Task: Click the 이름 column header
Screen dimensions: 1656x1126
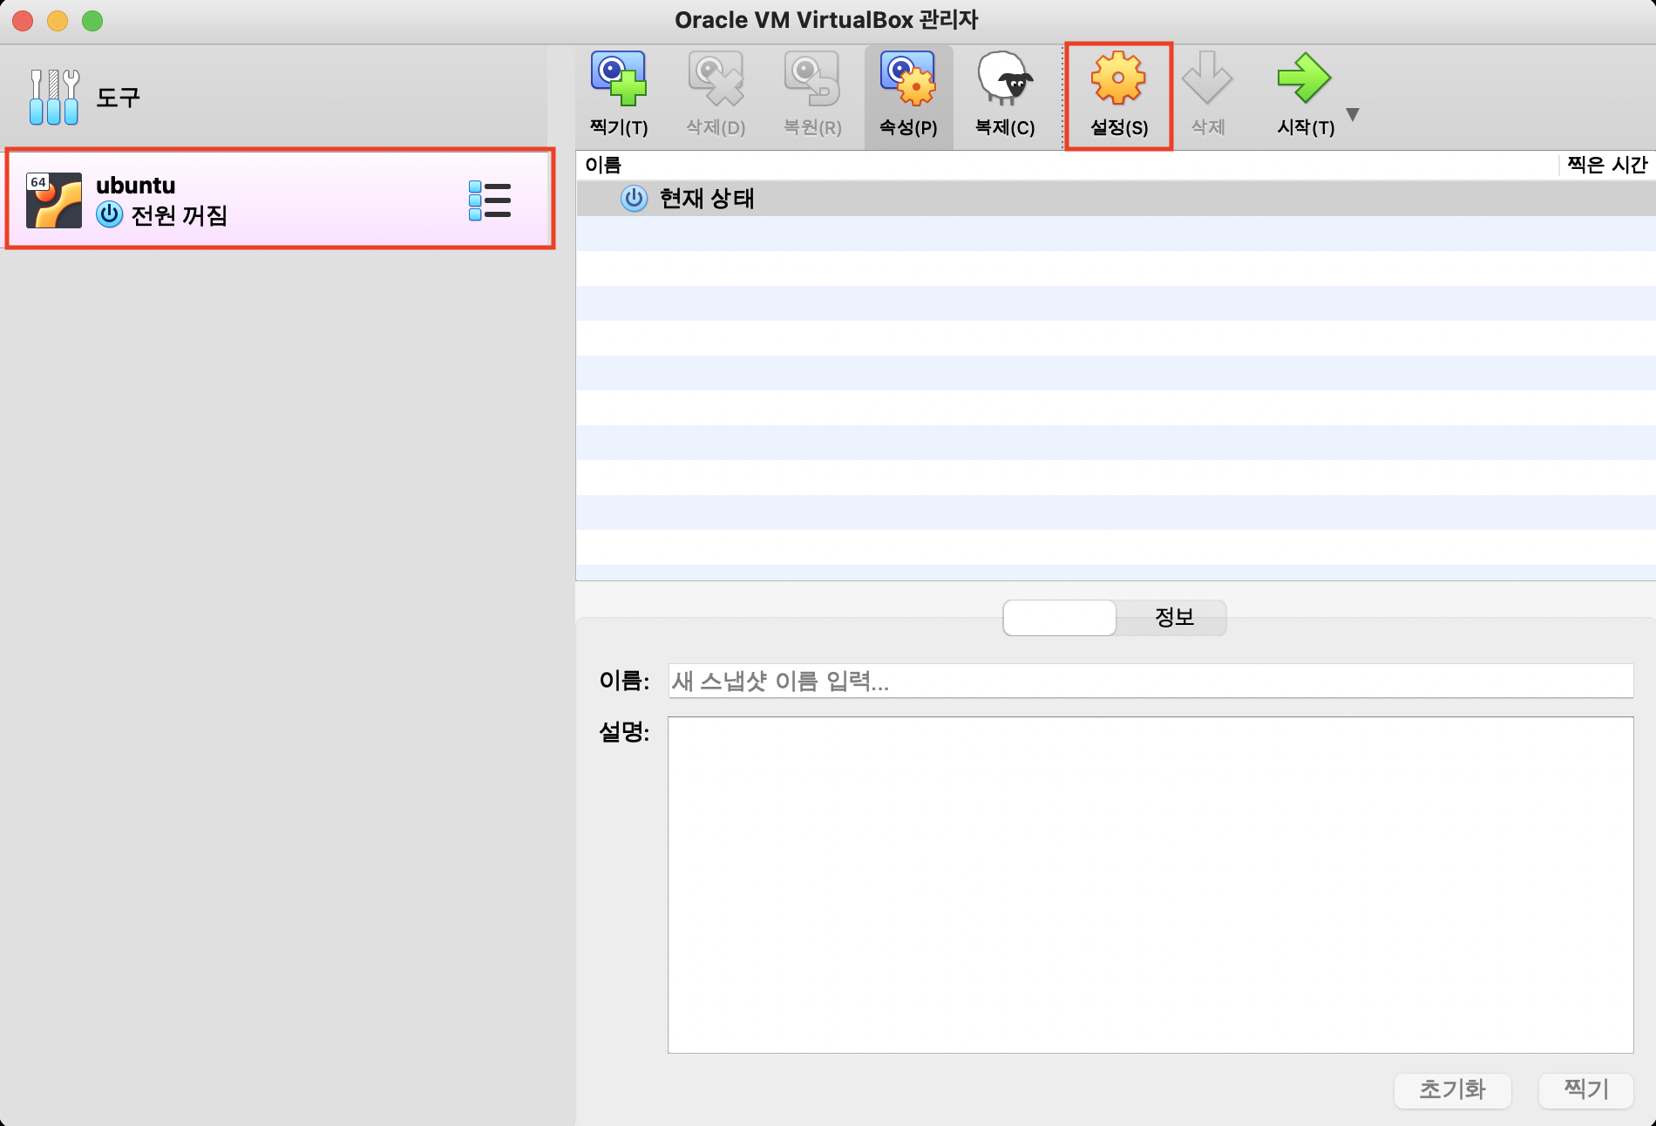Action: coord(603,165)
